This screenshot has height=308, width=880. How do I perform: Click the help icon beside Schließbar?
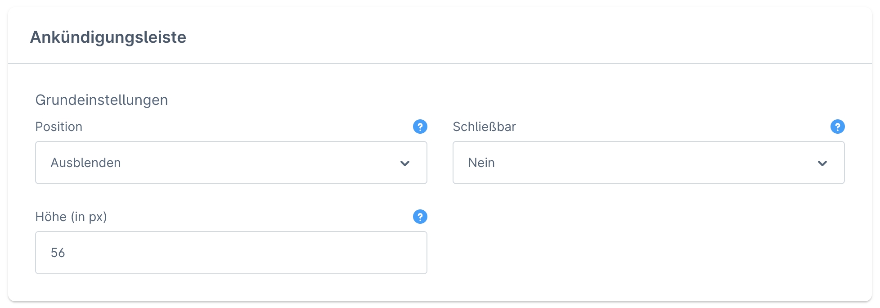[x=837, y=127]
